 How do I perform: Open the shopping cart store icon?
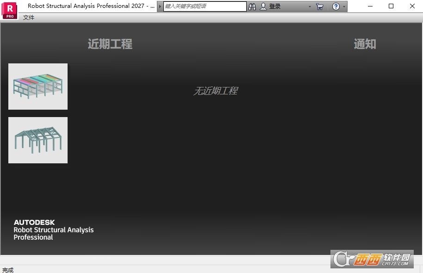320,6
